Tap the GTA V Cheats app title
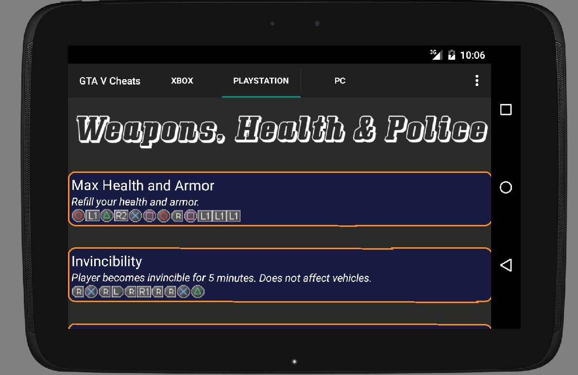This screenshot has width=578, height=375. coord(110,81)
